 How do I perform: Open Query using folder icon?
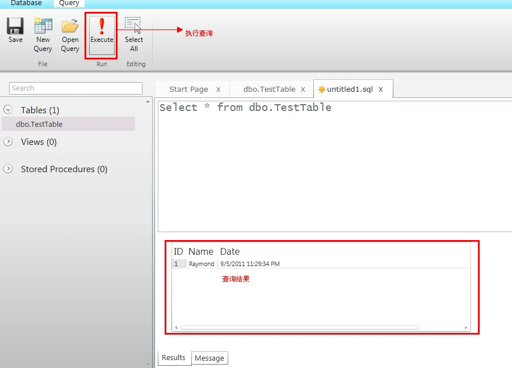70,27
